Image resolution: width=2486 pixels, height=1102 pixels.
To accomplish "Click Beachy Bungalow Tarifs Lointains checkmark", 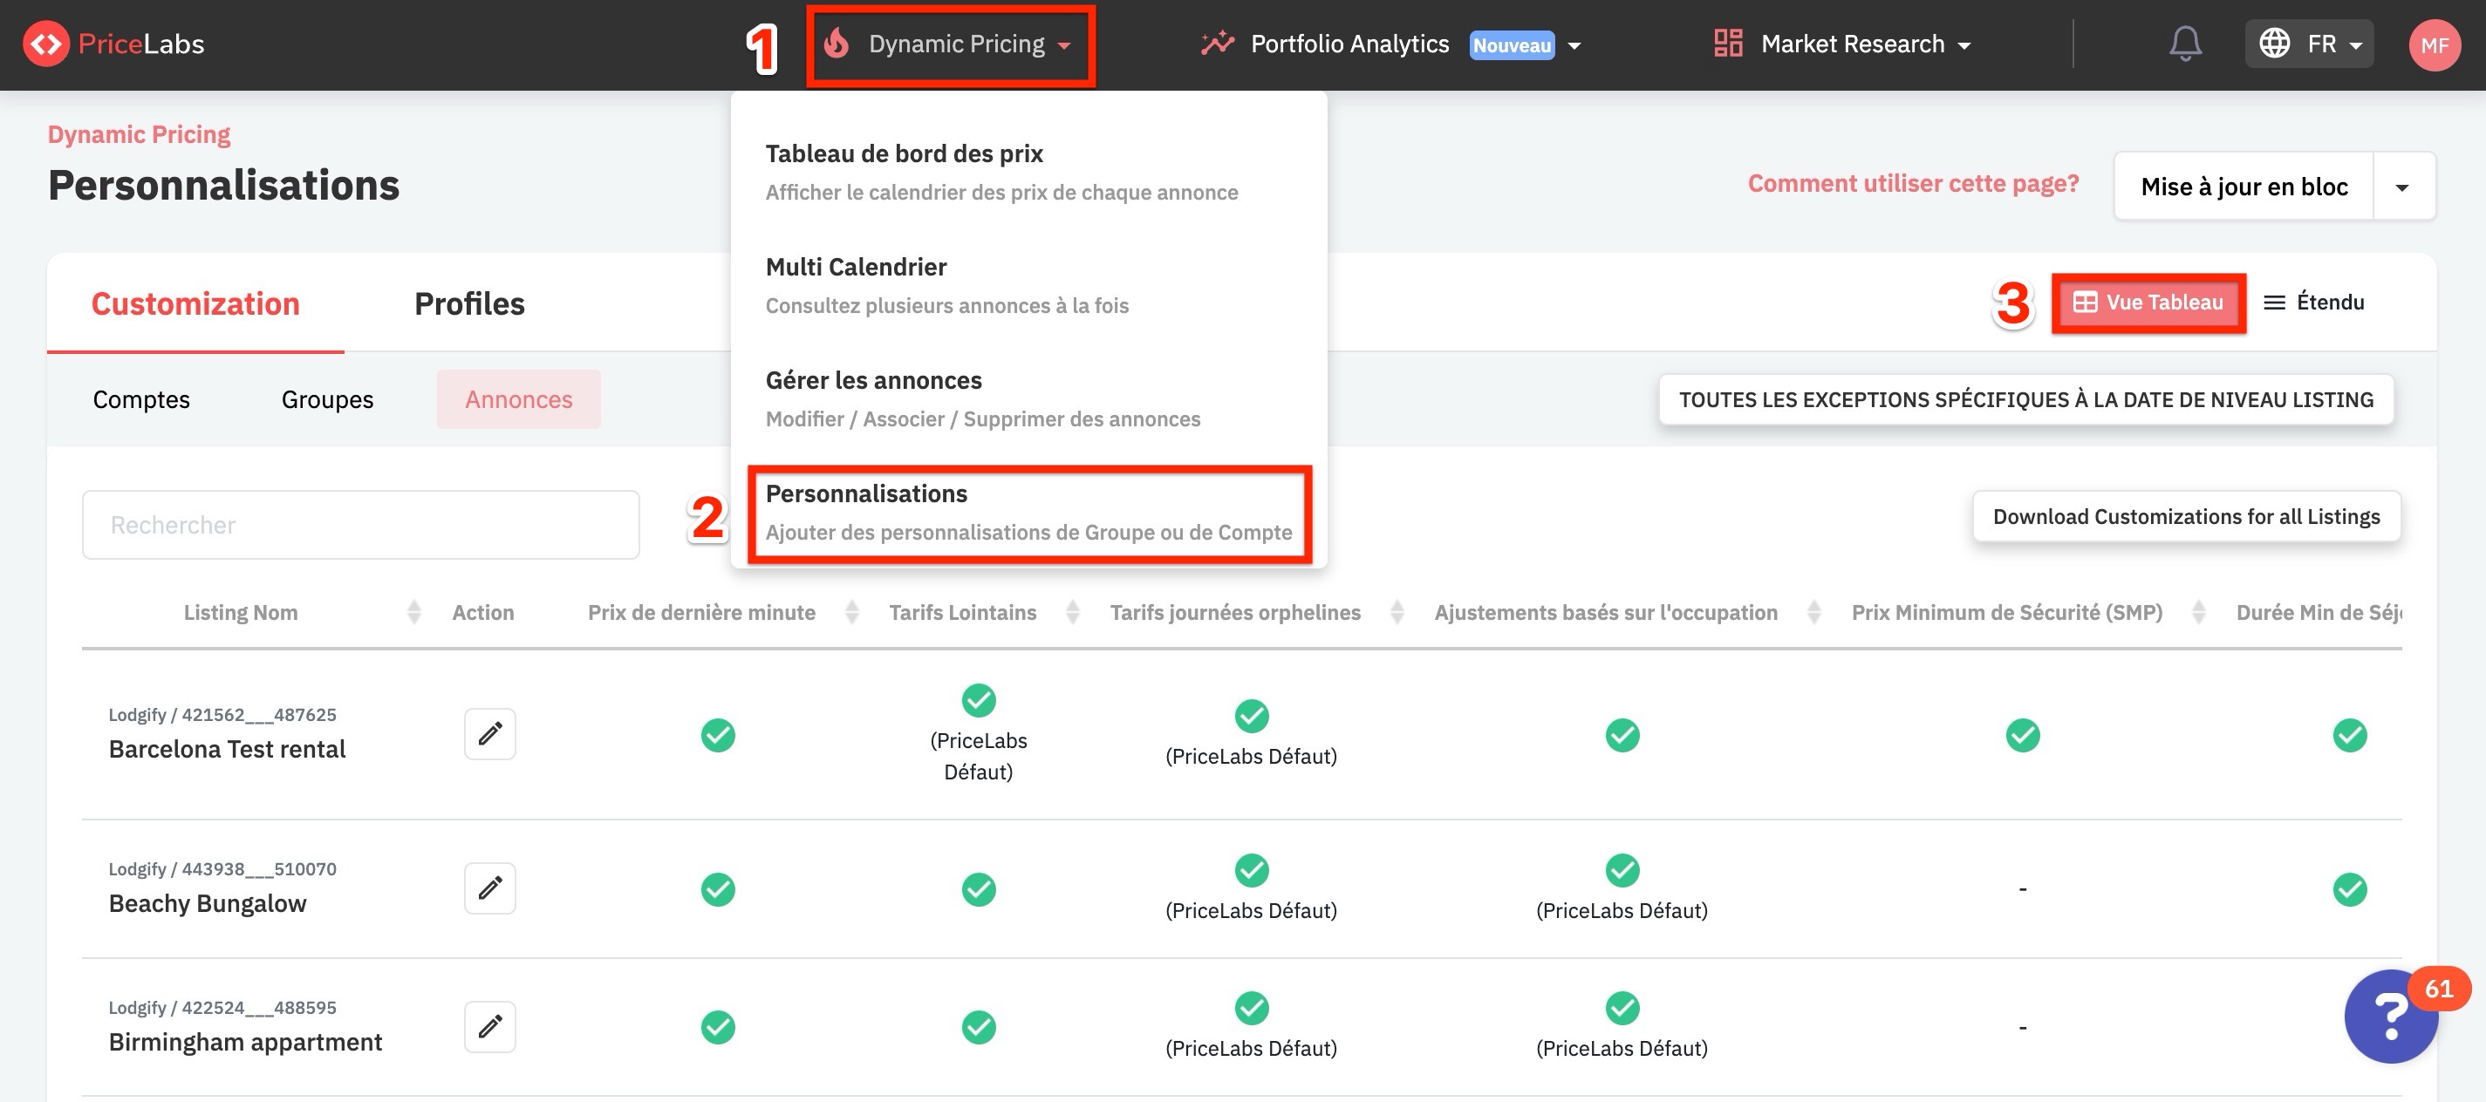I will click(x=979, y=888).
